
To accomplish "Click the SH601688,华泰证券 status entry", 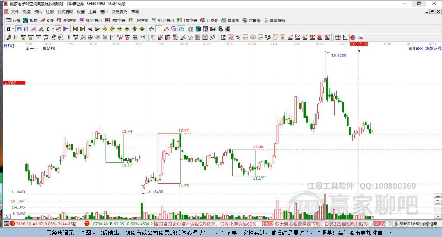I will pos(418,224).
